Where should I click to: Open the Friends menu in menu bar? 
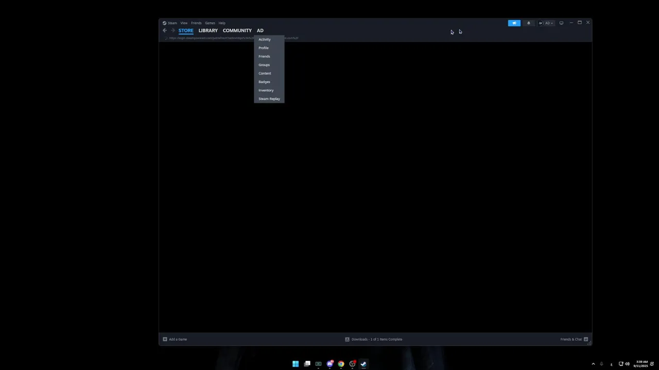(196, 23)
